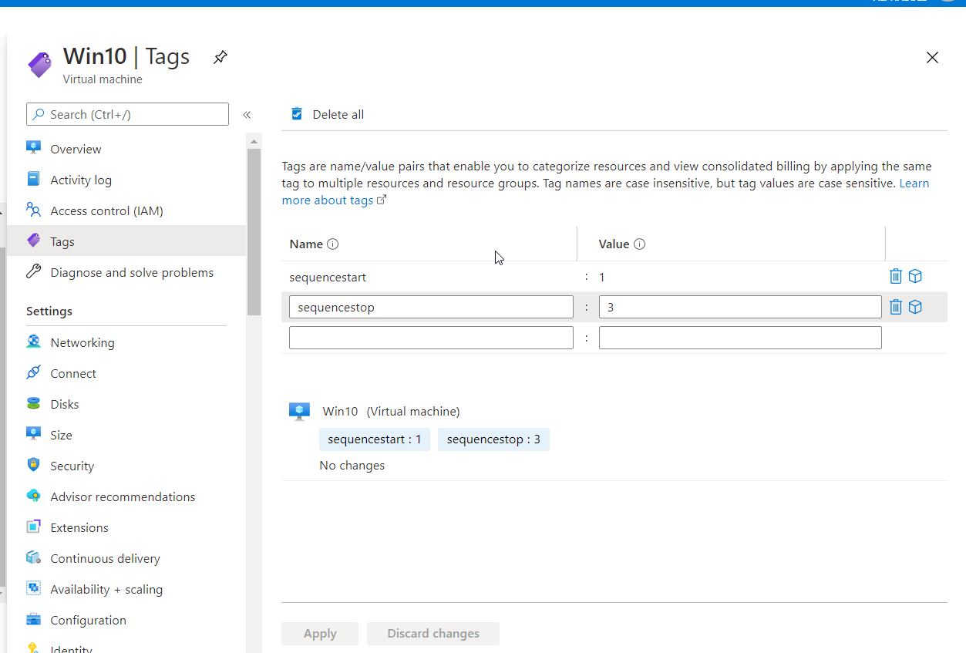Image resolution: width=966 pixels, height=653 pixels.
Task: Delete the sequencestop tag with trash icon
Action: click(x=896, y=307)
